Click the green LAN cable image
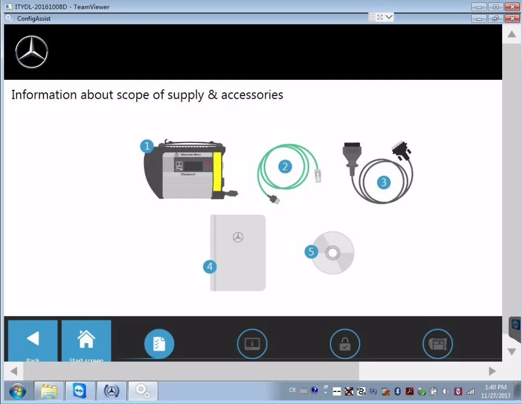522x404 pixels. (x=289, y=173)
